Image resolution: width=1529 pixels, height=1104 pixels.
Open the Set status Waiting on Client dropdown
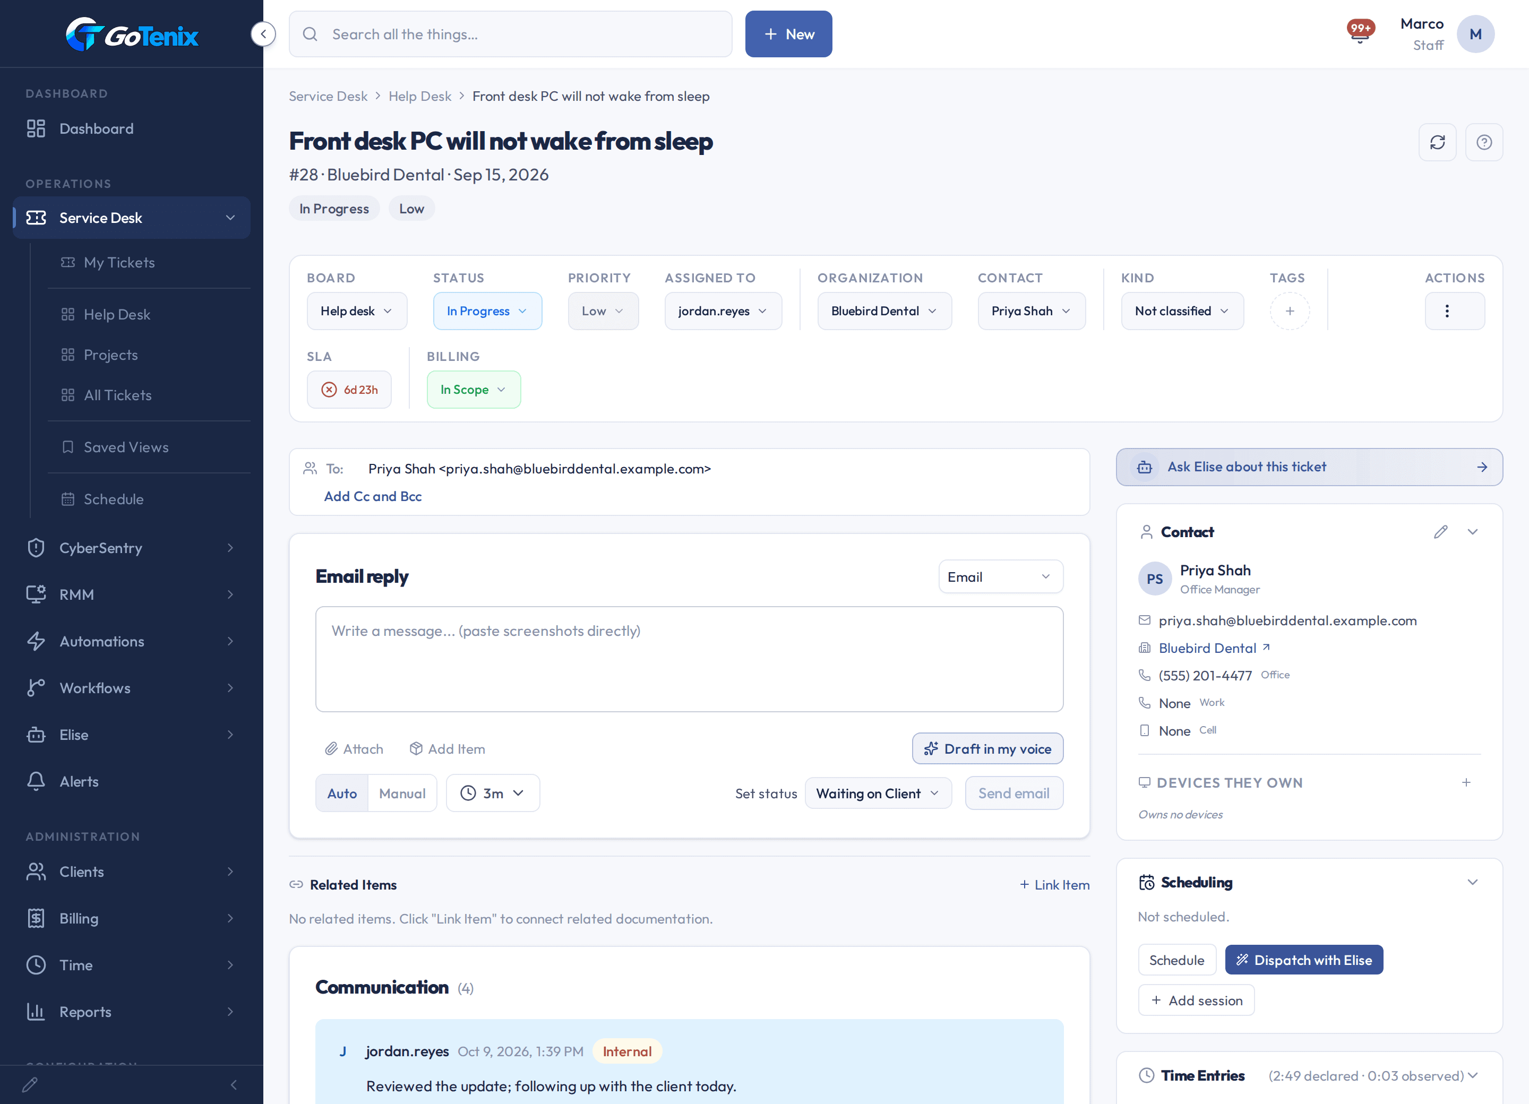[878, 793]
